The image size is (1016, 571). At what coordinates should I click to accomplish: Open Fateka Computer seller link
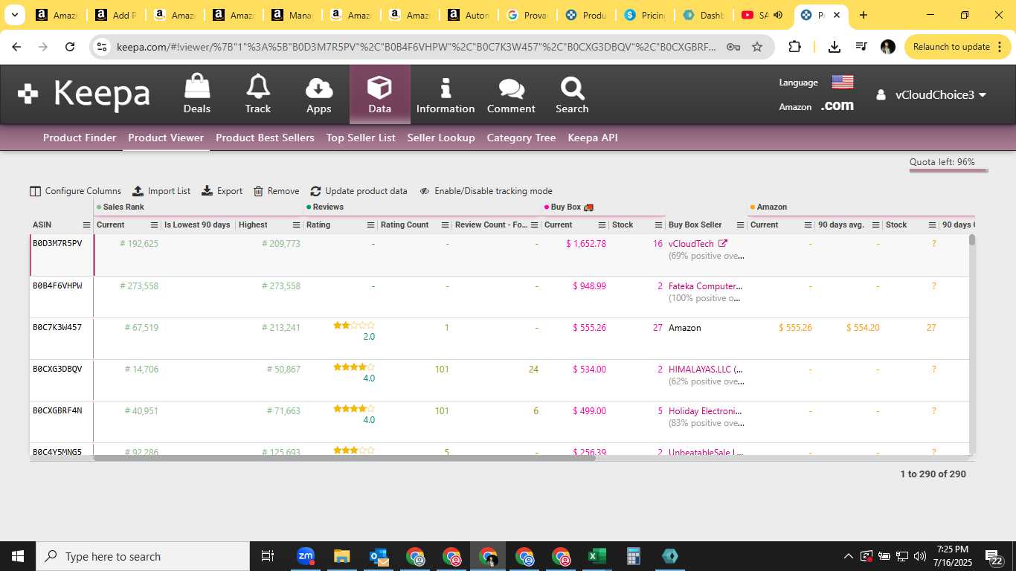[x=705, y=286]
